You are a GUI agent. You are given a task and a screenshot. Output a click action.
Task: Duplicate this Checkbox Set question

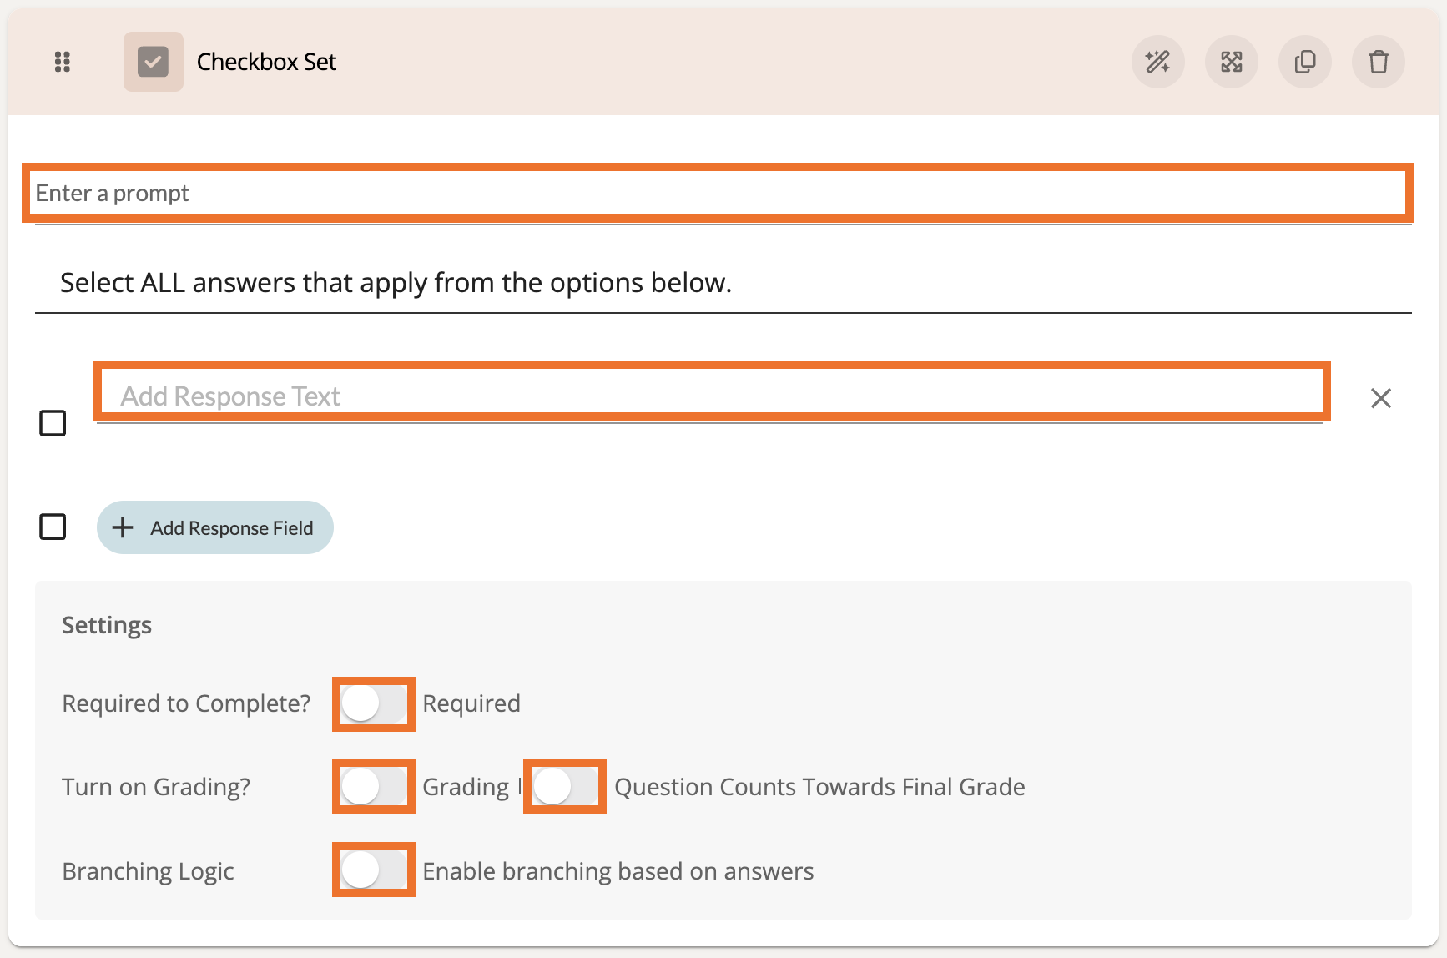(1304, 62)
